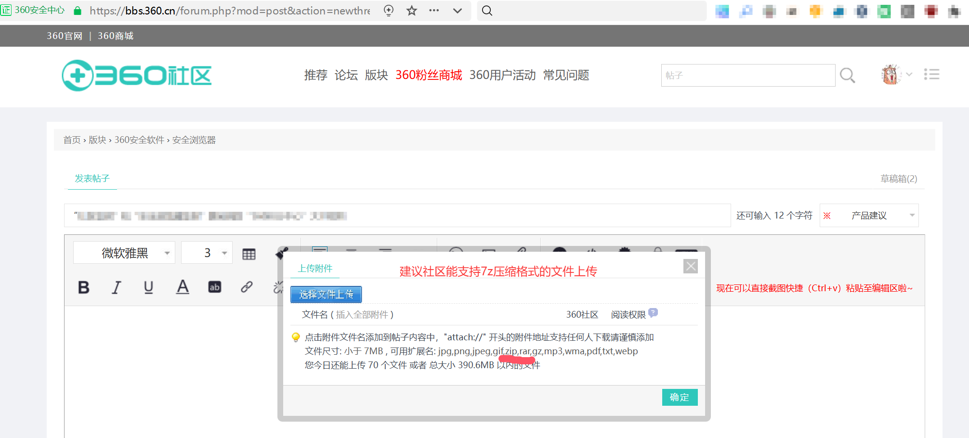Click the post title input field
Image resolution: width=969 pixels, height=438 pixels.
click(397, 216)
